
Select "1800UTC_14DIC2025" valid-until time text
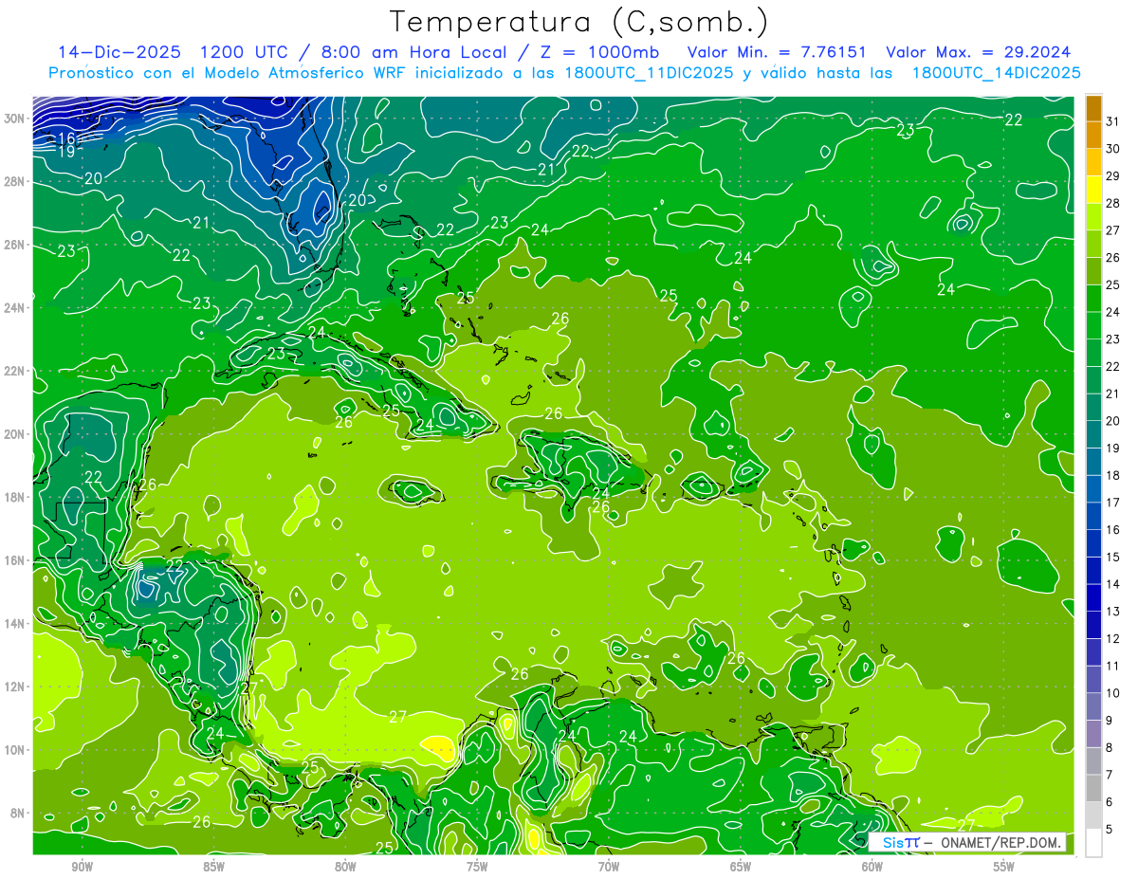pos(997,73)
